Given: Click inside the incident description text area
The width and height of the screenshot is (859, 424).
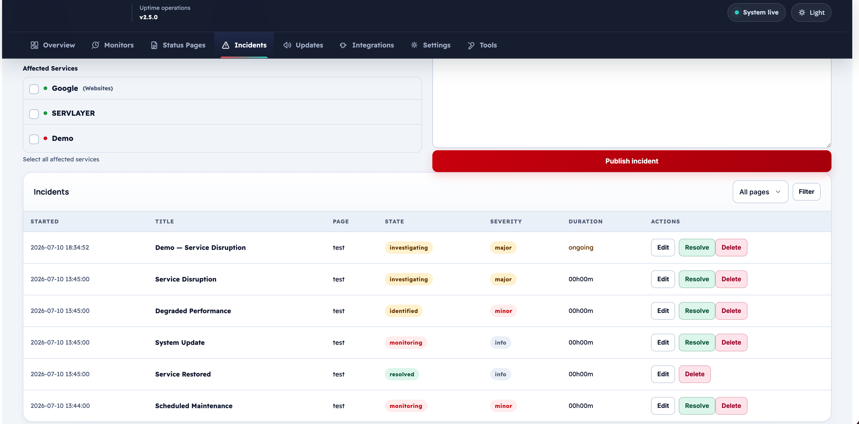Looking at the screenshot, I should pos(632,104).
